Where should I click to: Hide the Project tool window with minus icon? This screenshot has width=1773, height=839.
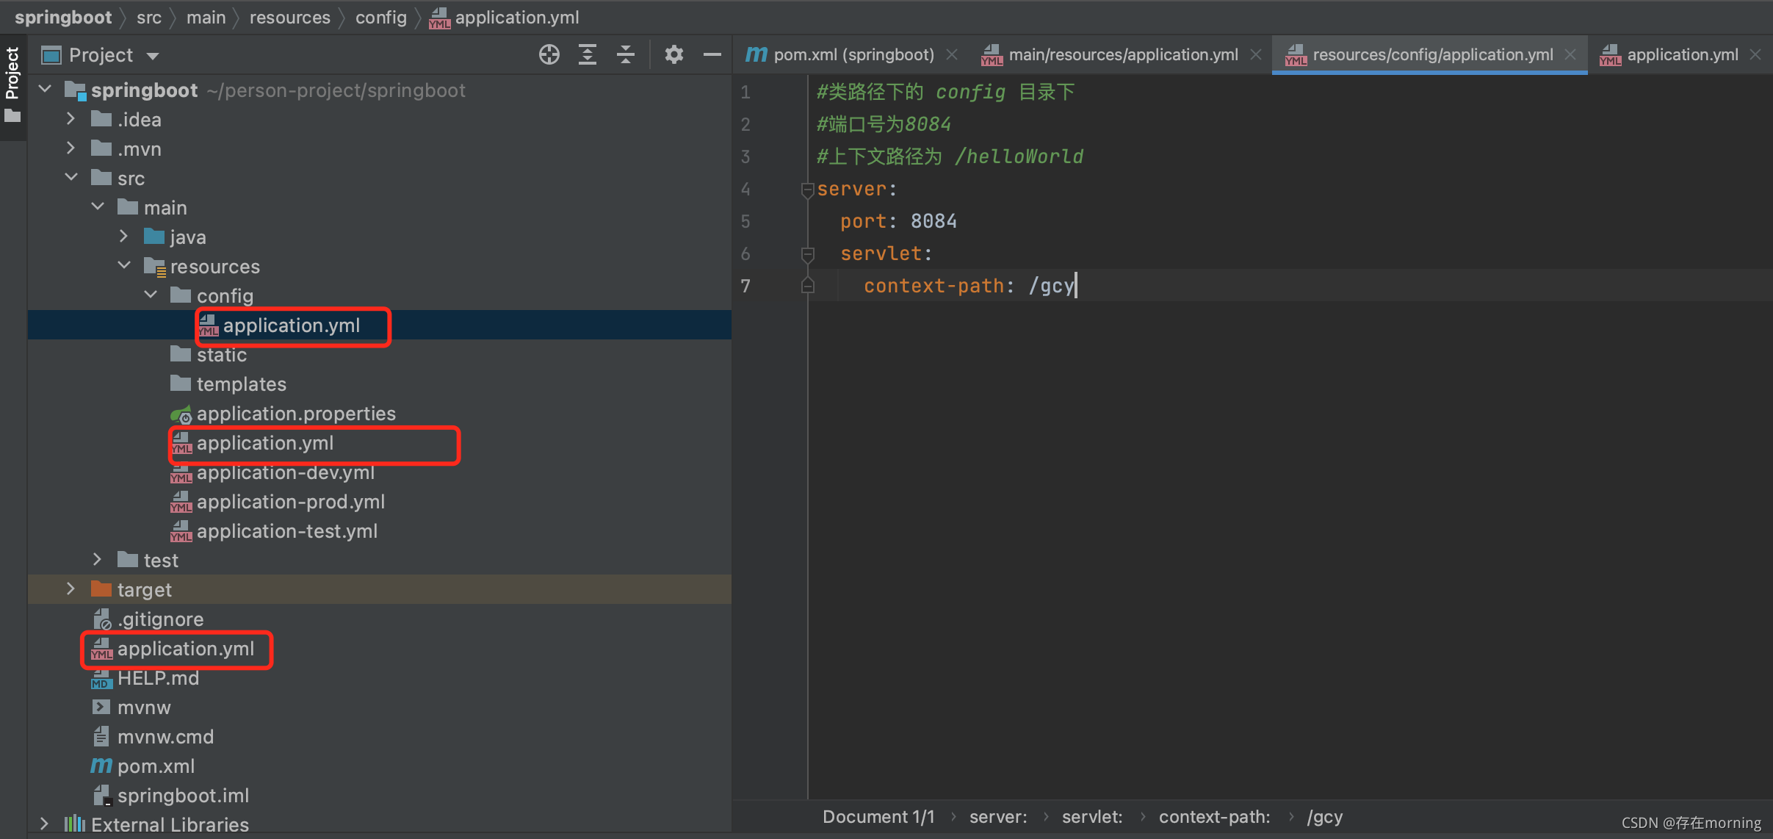pos(712,55)
